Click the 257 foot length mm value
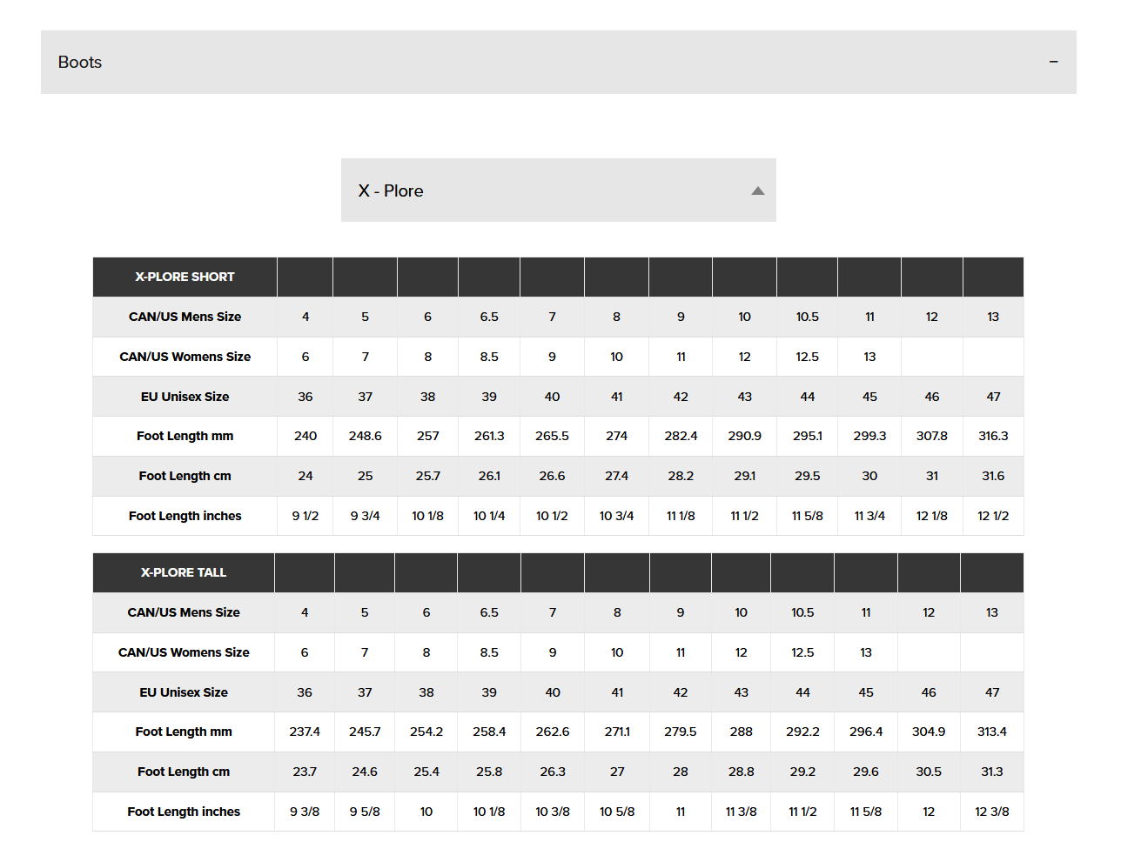This screenshot has width=1121, height=842. pyautogui.click(x=428, y=436)
